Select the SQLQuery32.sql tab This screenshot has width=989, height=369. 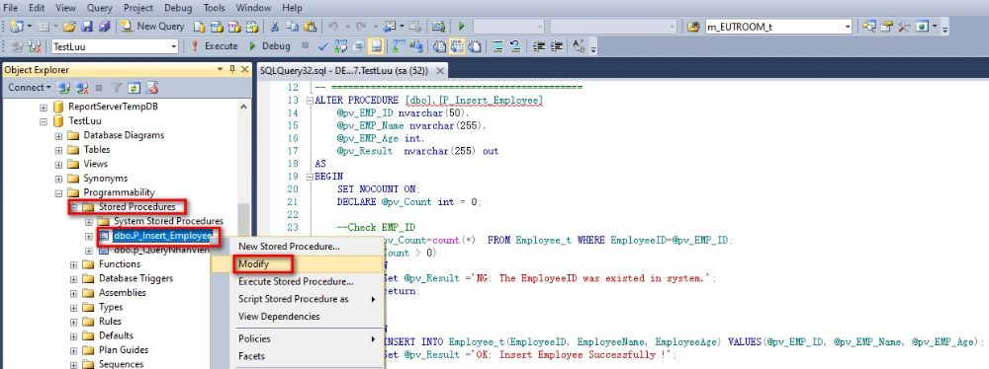coord(344,70)
